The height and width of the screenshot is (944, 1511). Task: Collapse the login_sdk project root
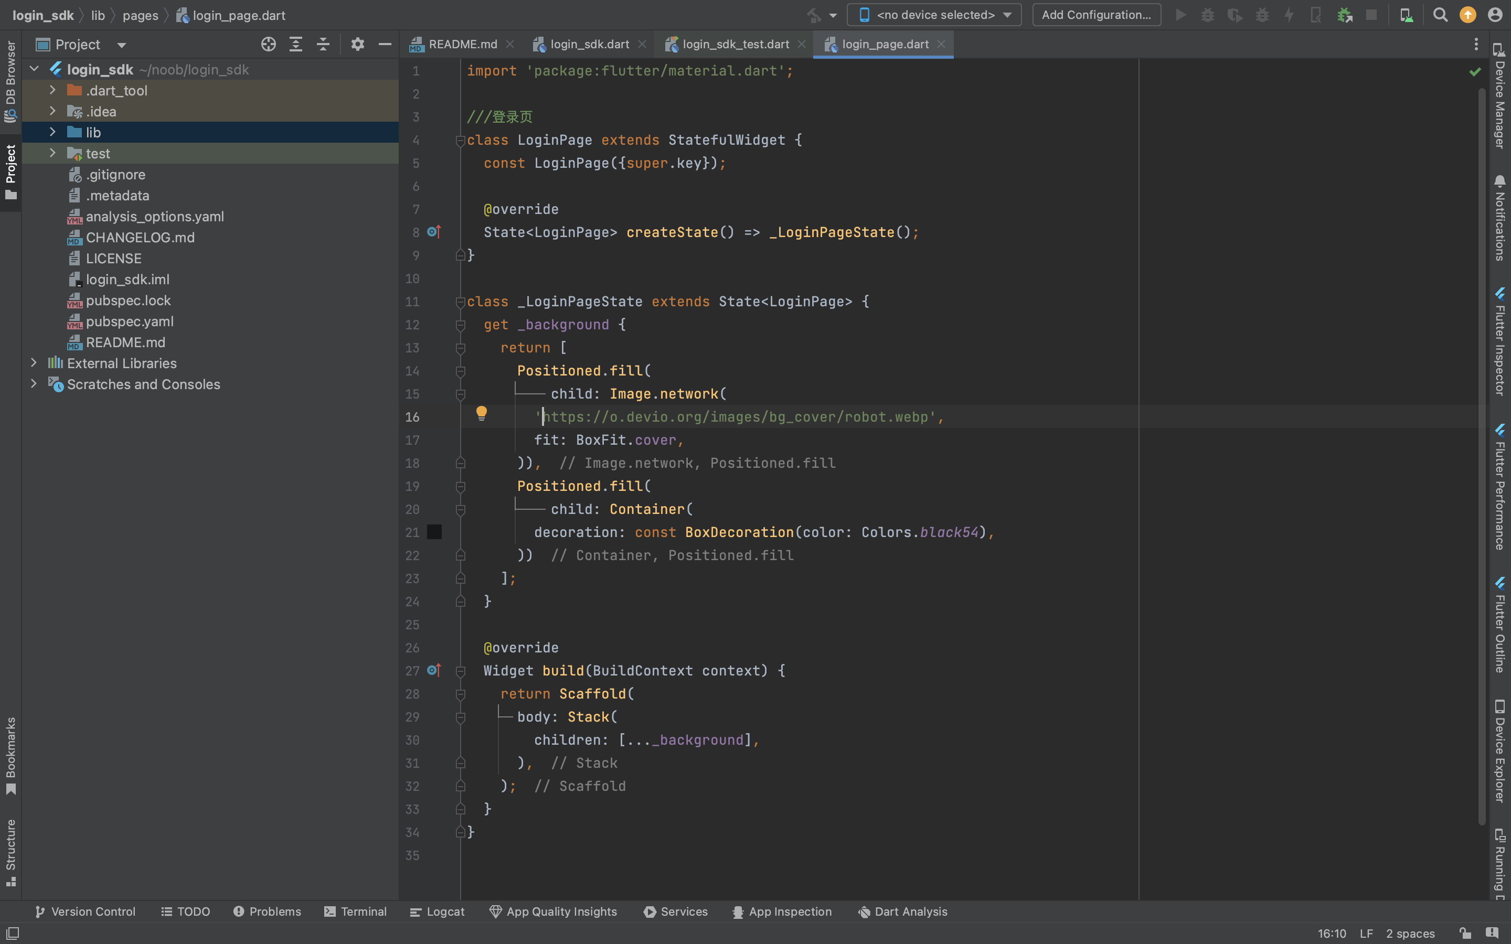(34, 69)
